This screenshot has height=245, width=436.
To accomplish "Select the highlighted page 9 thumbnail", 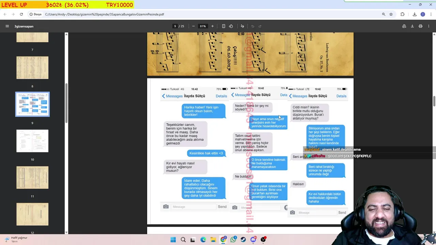I will (32, 104).
